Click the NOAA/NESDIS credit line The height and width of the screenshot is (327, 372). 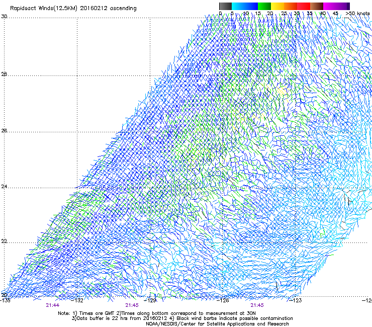point(217,324)
